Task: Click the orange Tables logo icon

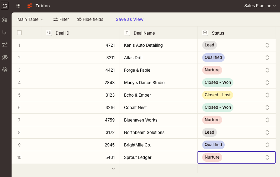Action: point(30,6)
